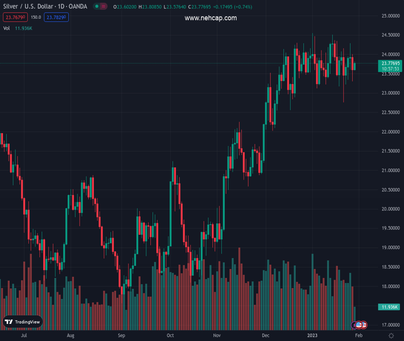Screen dimensions: 404x341
Task: Click the 20.00000 level on price scale
Action: 390,209
